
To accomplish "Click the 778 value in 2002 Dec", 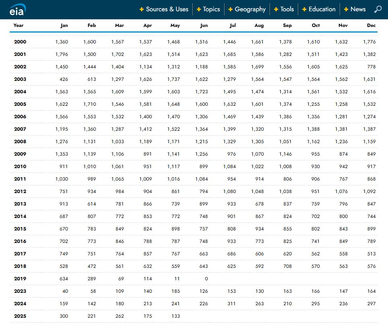I will click(371, 67).
